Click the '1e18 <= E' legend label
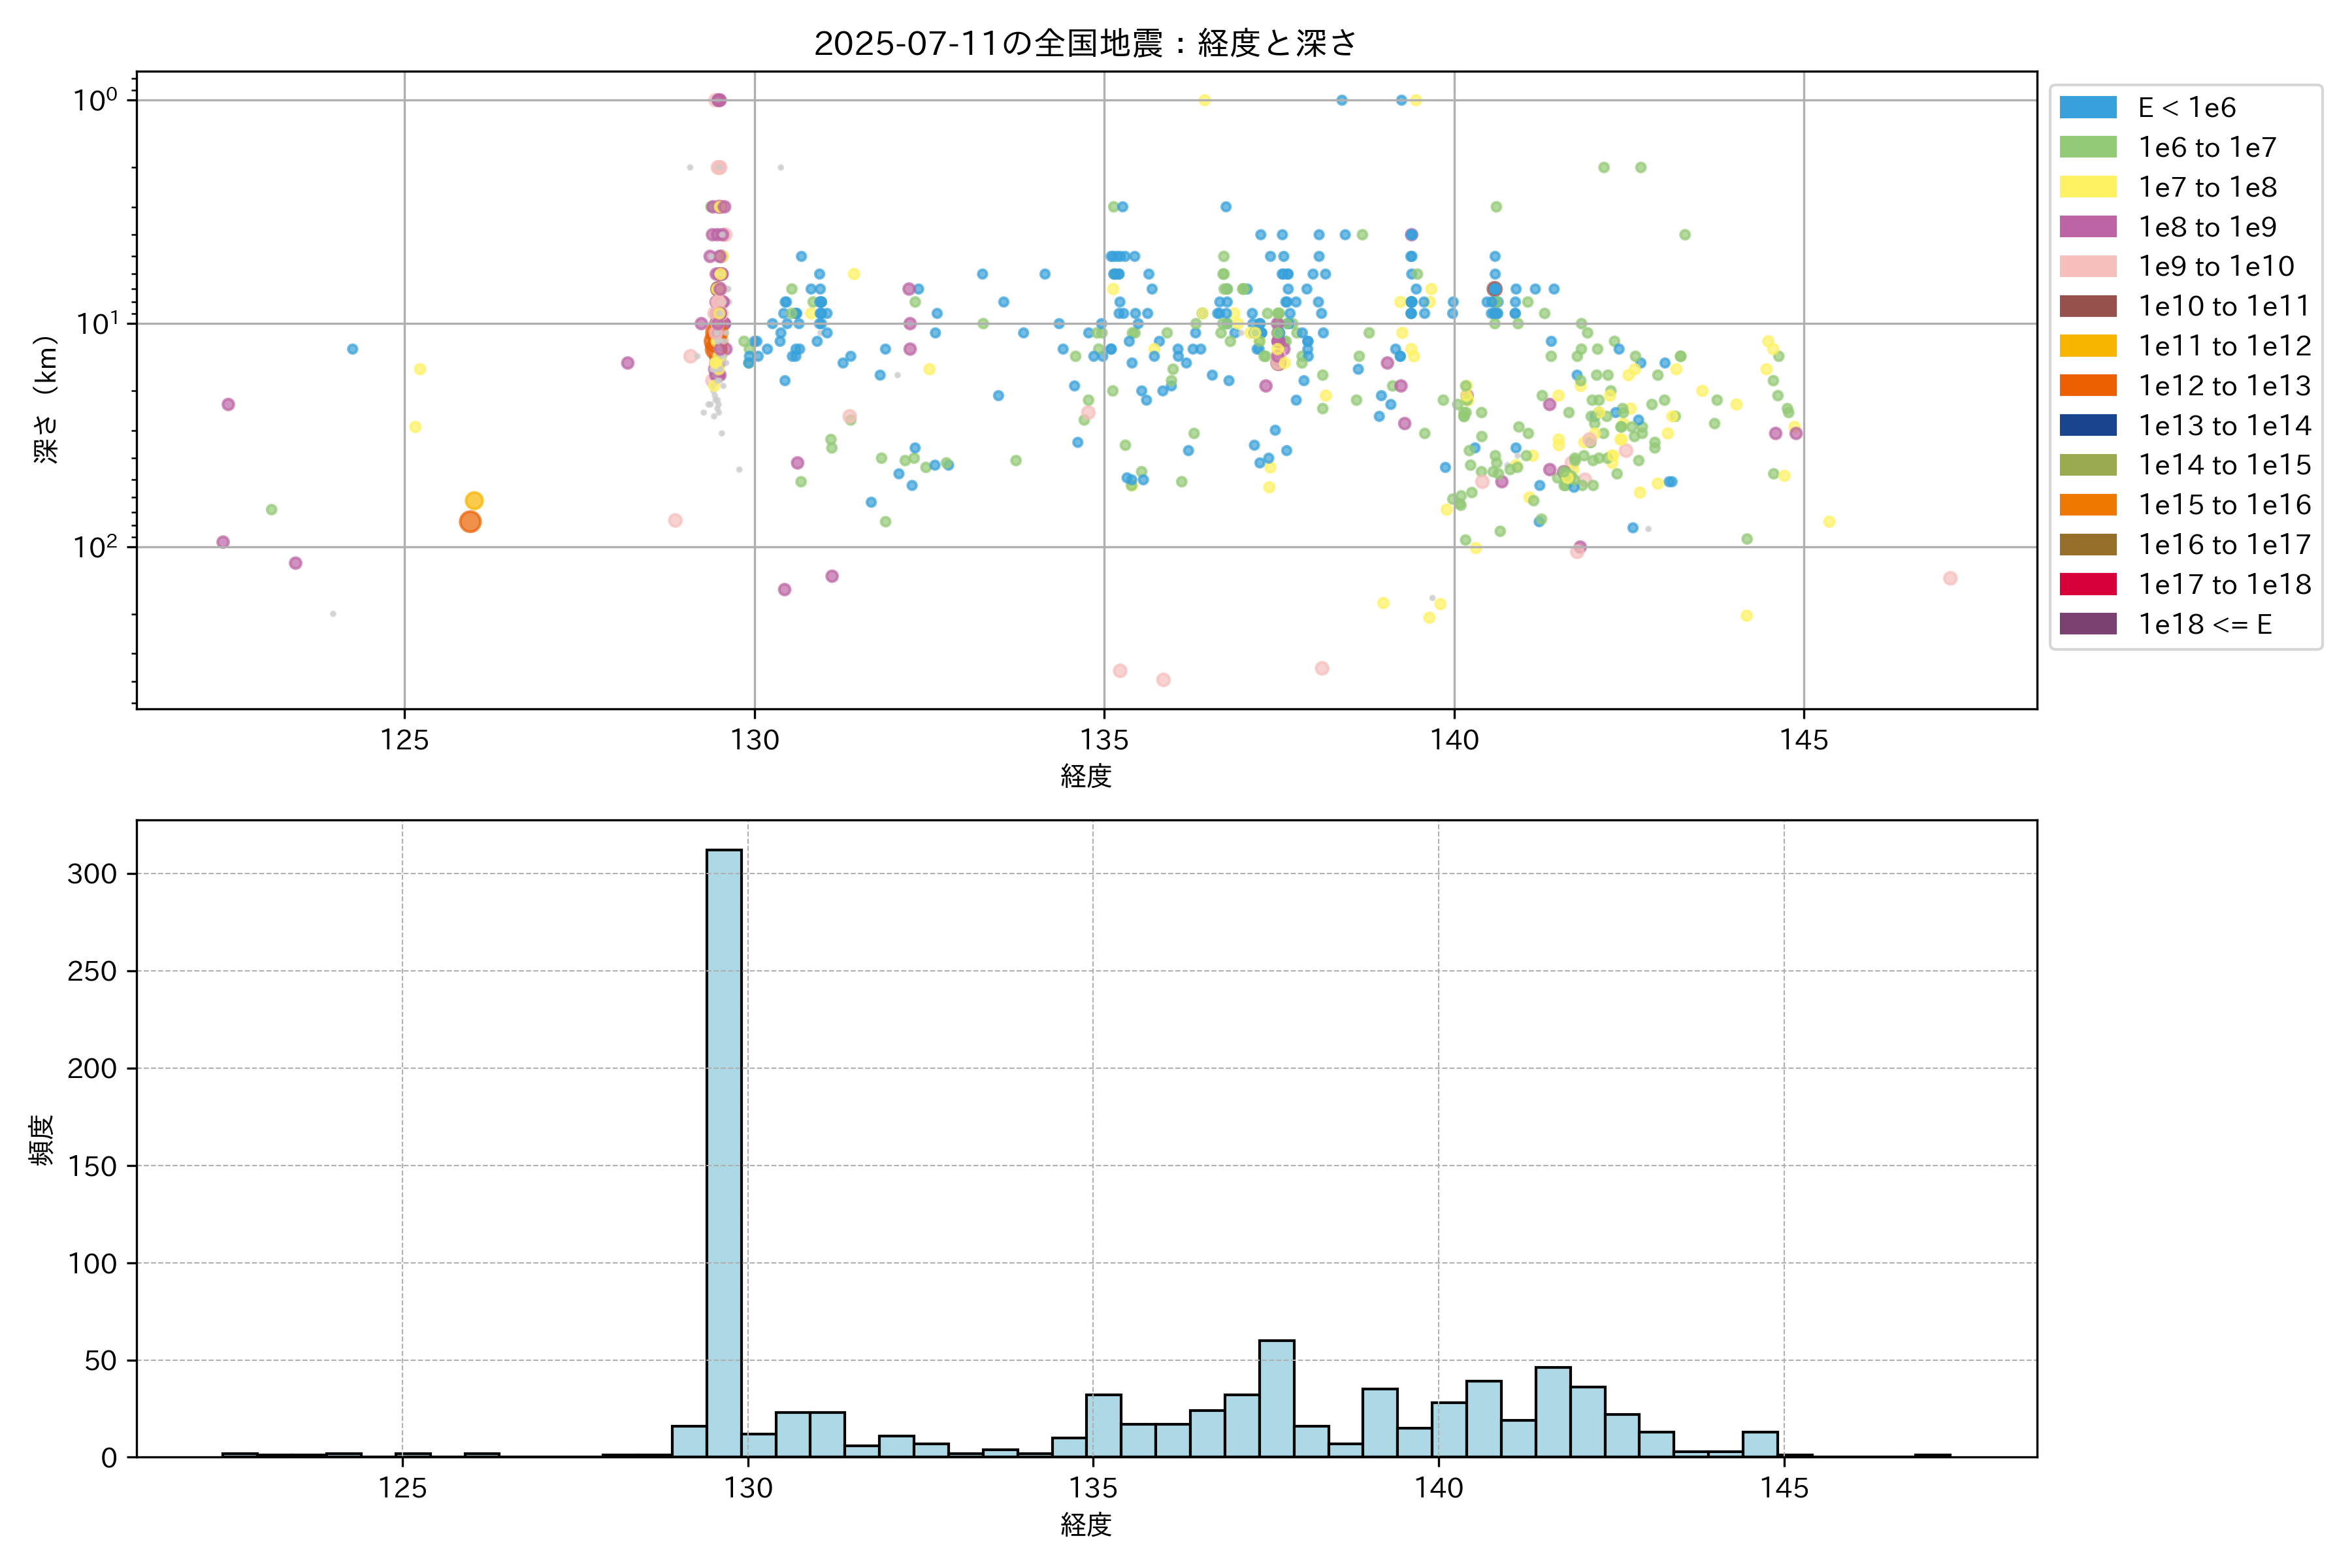 tap(2204, 625)
